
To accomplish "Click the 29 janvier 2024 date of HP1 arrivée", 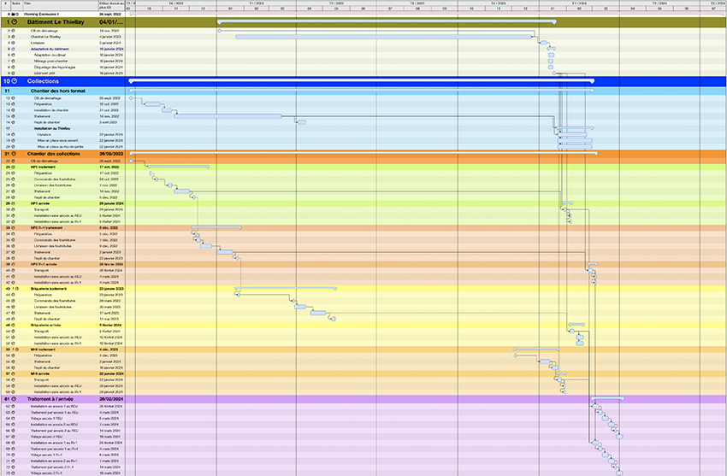I will pyautogui.click(x=111, y=203).
